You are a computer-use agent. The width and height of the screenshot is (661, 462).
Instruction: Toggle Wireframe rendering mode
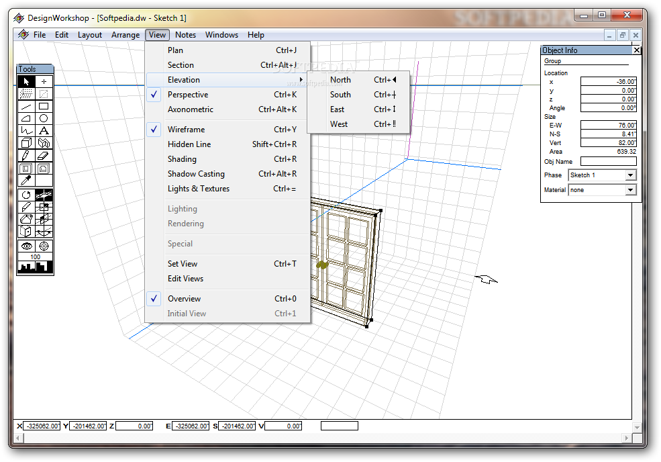[x=154, y=130]
